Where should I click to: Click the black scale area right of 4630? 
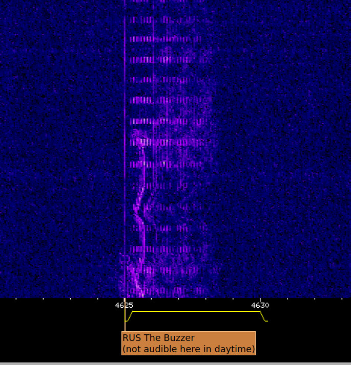pos(307,327)
